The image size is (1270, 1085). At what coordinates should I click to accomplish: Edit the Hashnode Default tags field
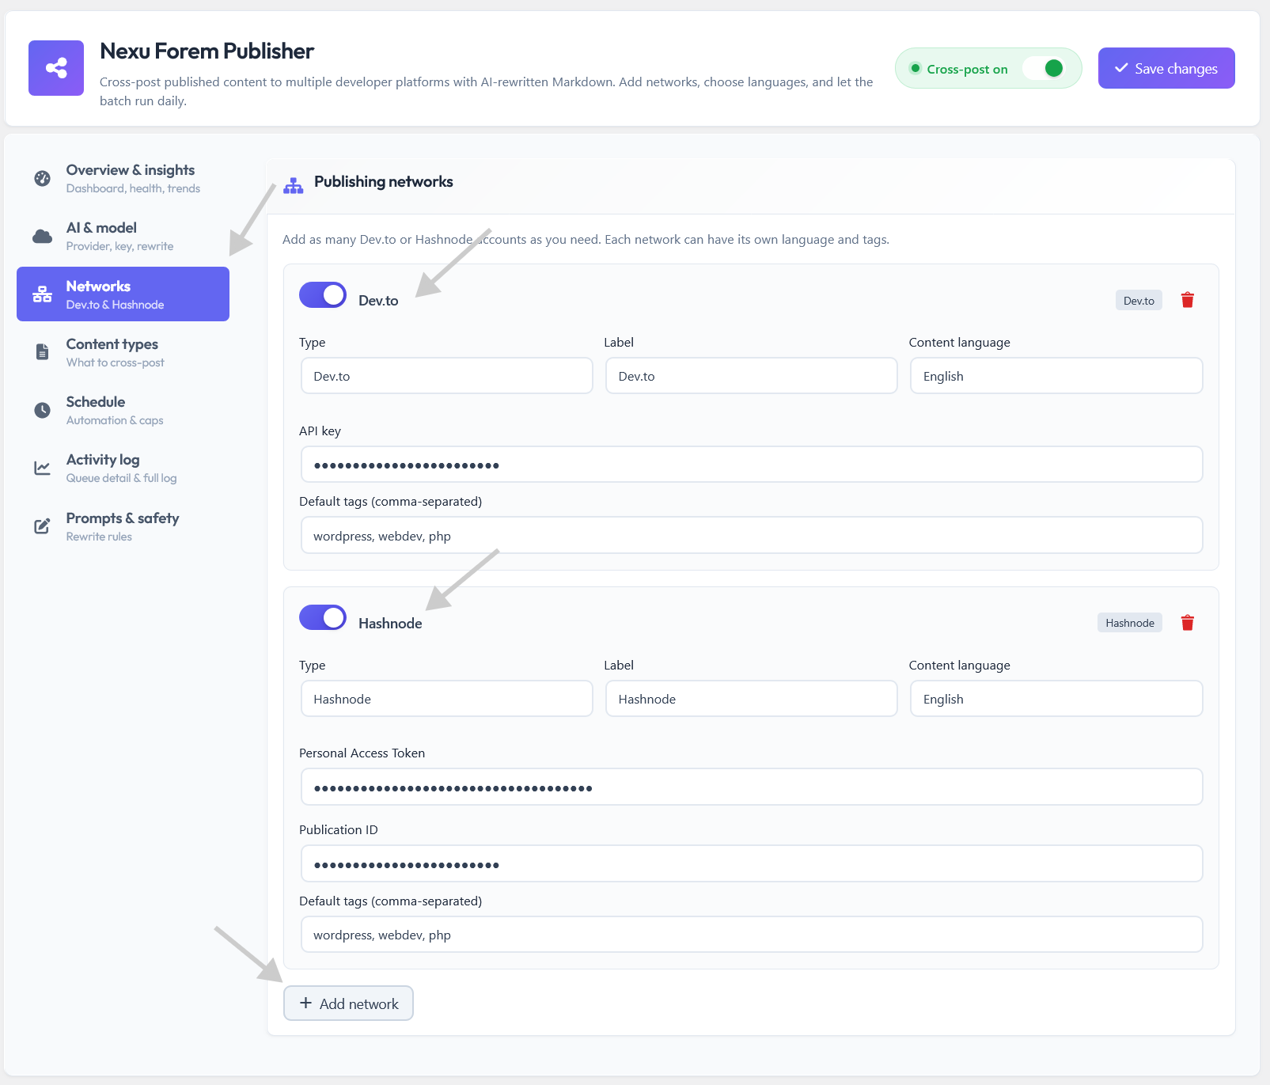pyautogui.click(x=752, y=935)
